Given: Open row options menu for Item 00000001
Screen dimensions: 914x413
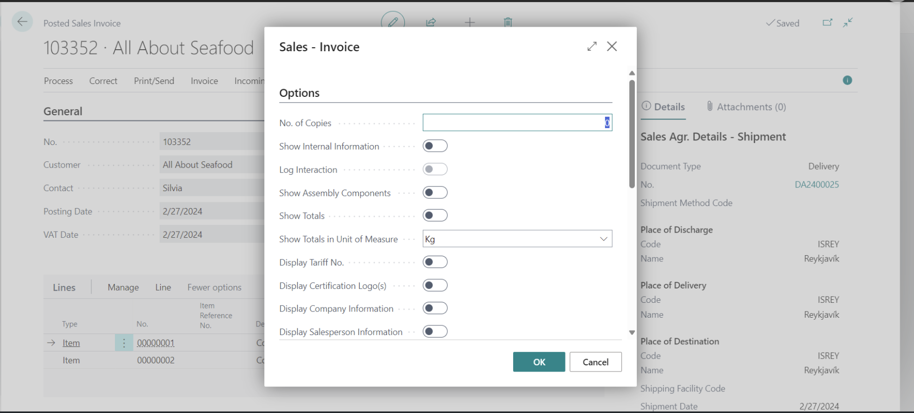Looking at the screenshot, I should [124, 343].
